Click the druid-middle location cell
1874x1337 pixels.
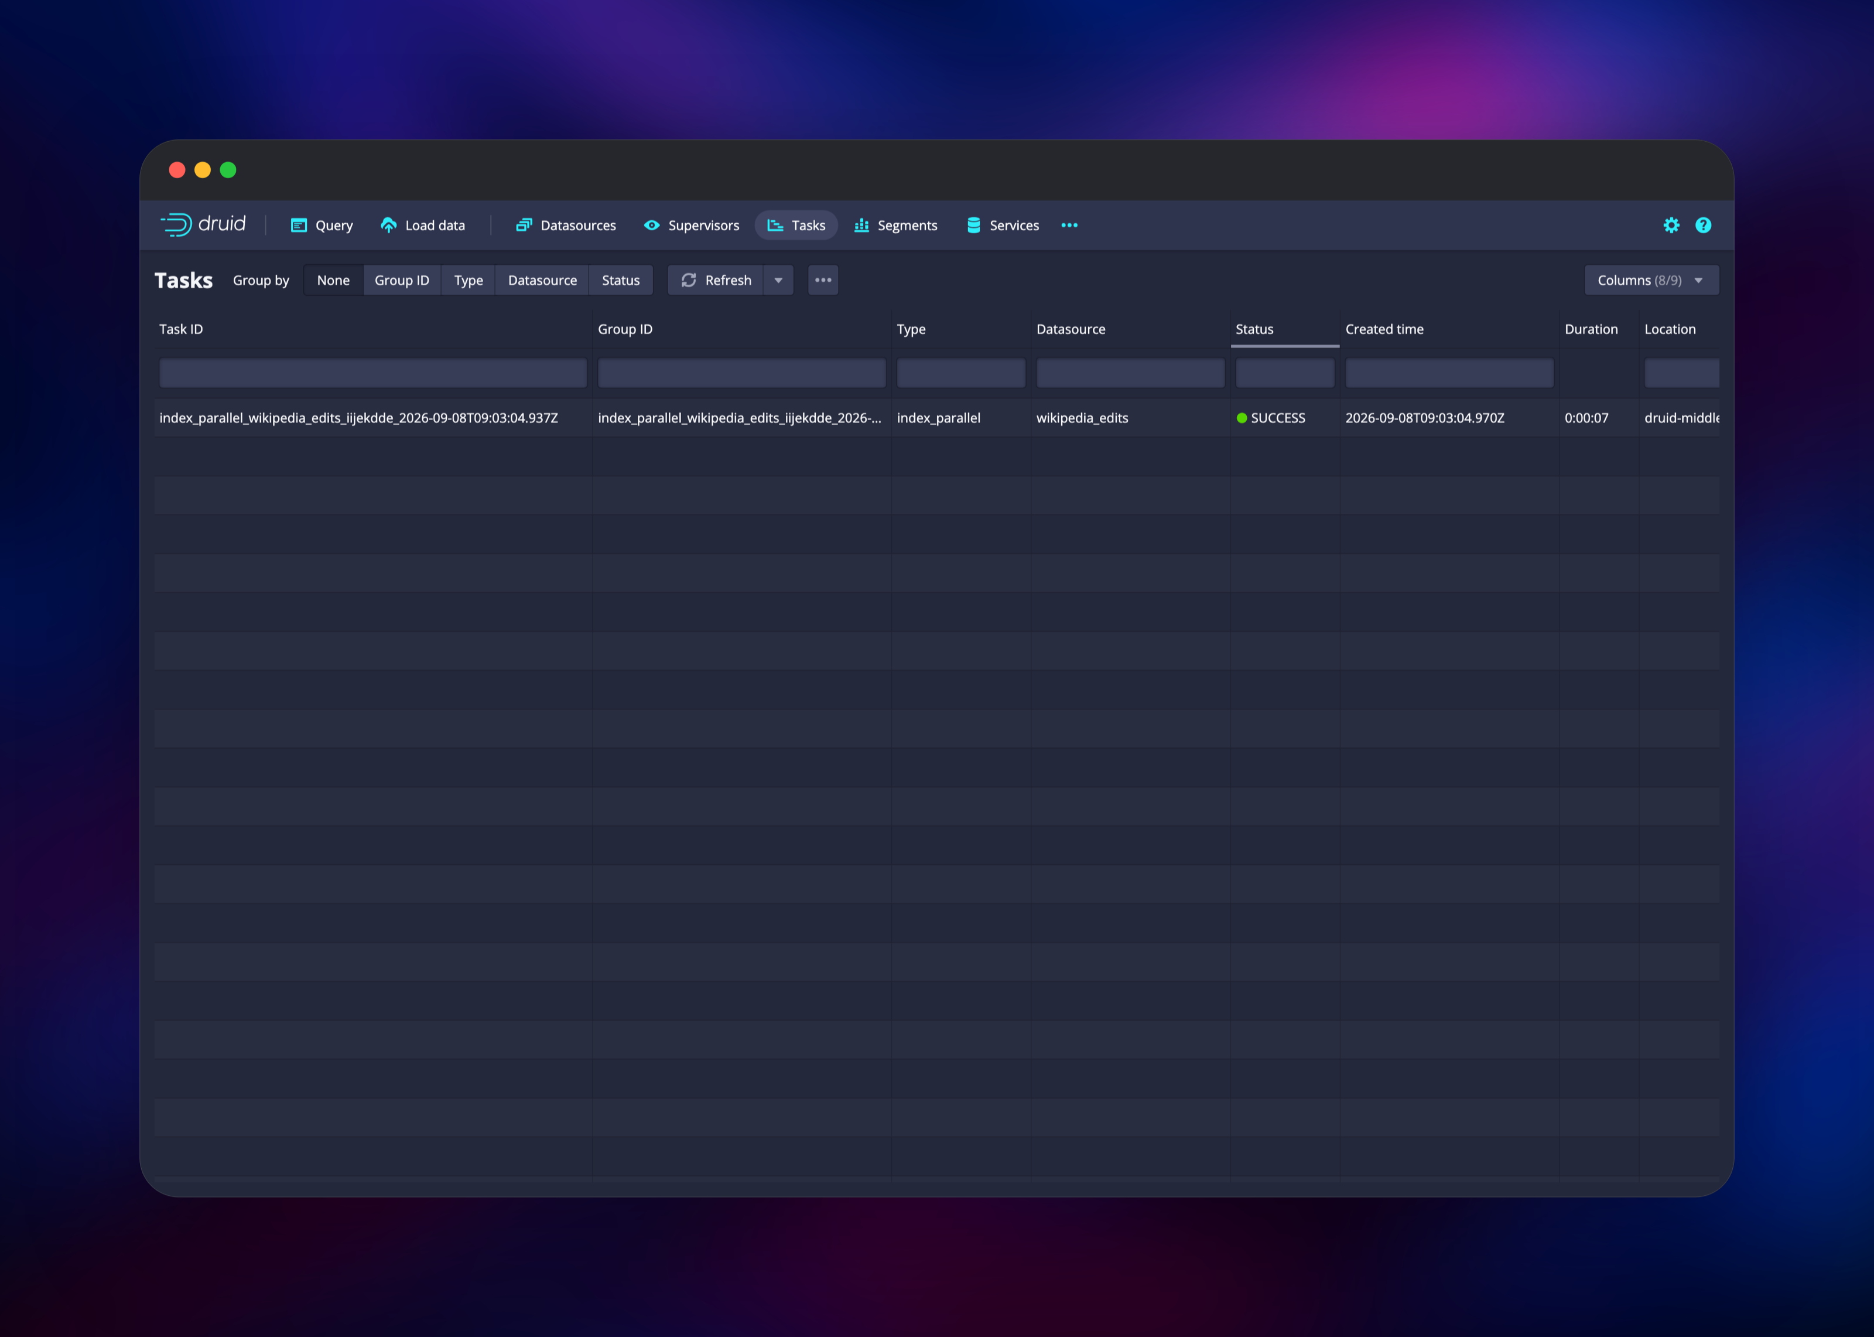tap(1681, 418)
